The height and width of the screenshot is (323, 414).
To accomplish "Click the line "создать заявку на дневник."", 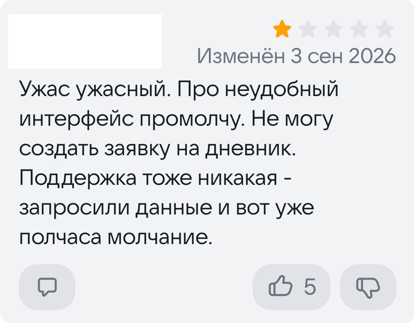I will click(158, 149).
